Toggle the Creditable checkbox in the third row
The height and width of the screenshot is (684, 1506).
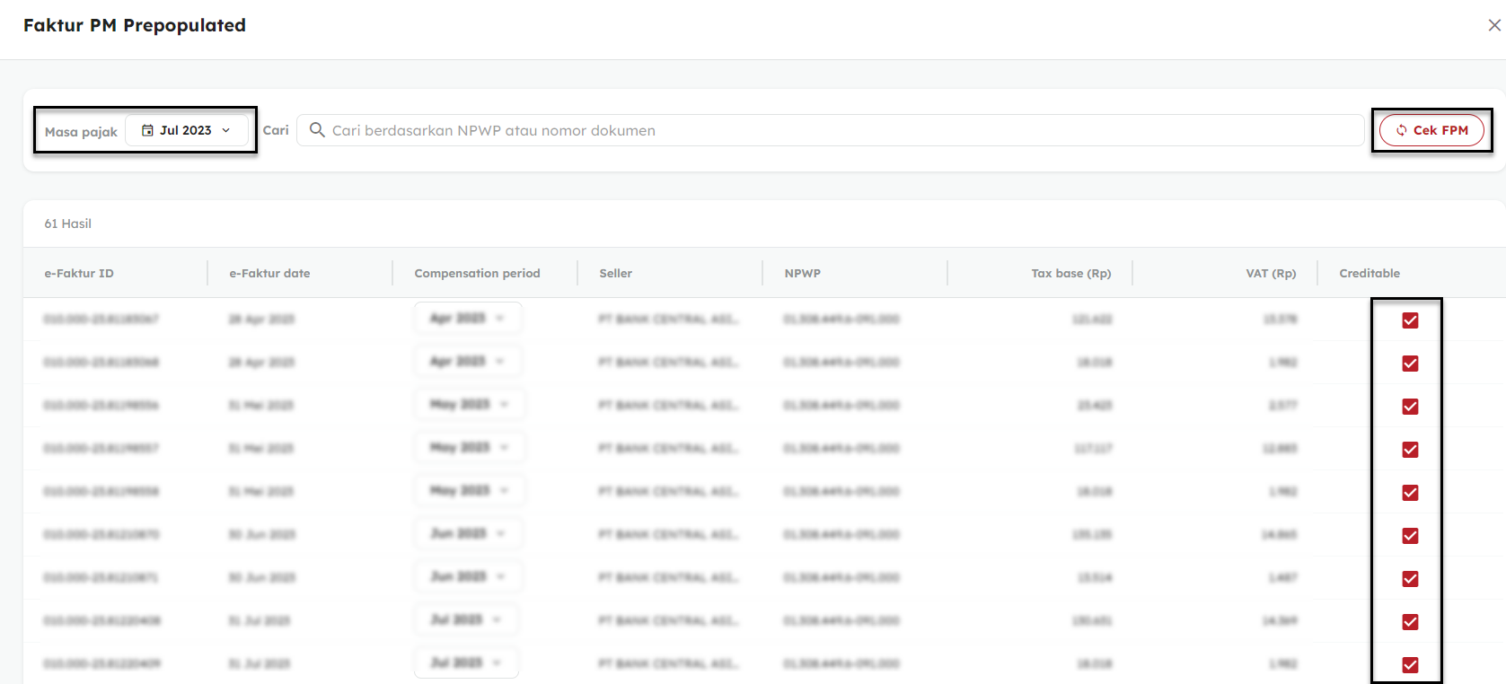coord(1410,407)
